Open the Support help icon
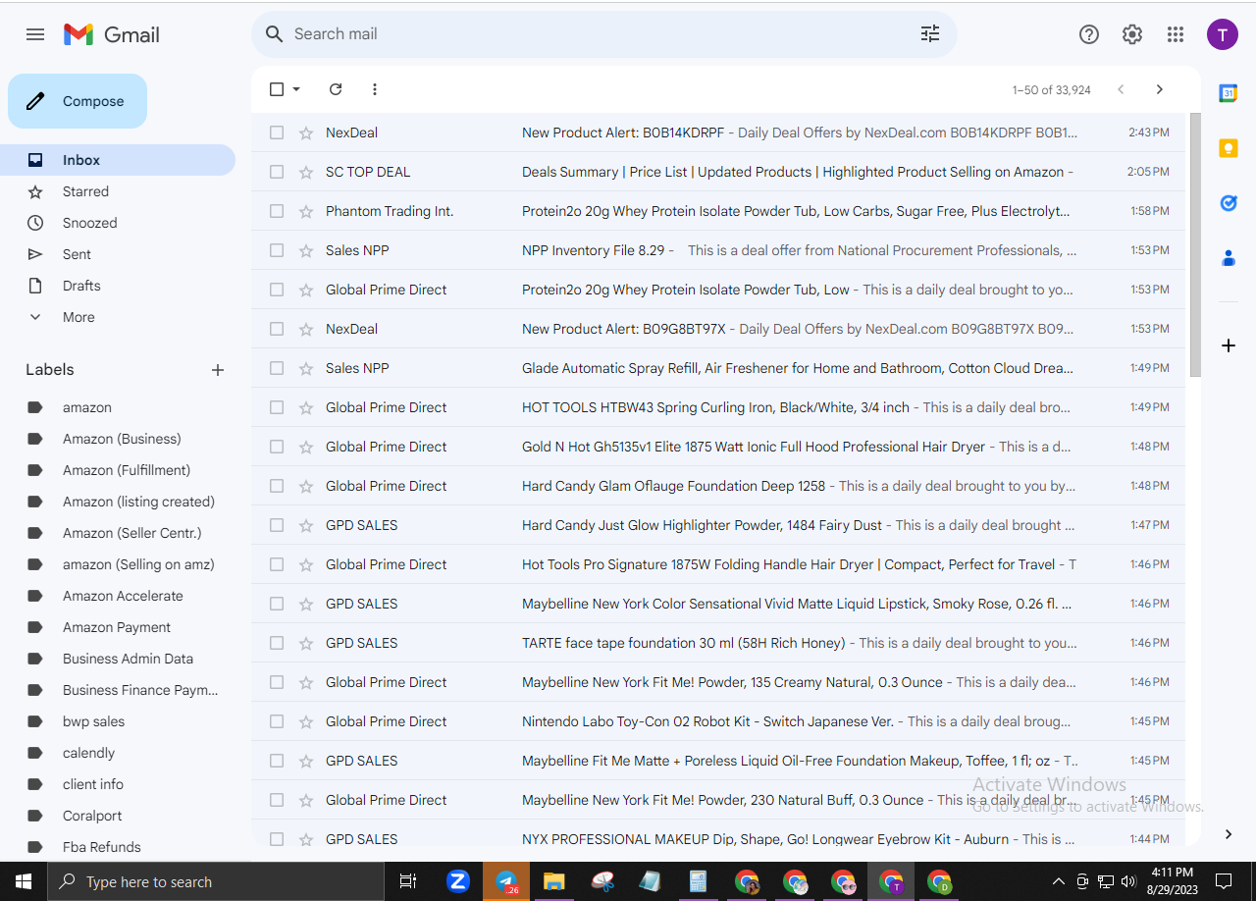Image resolution: width=1256 pixels, height=901 pixels. tap(1089, 34)
